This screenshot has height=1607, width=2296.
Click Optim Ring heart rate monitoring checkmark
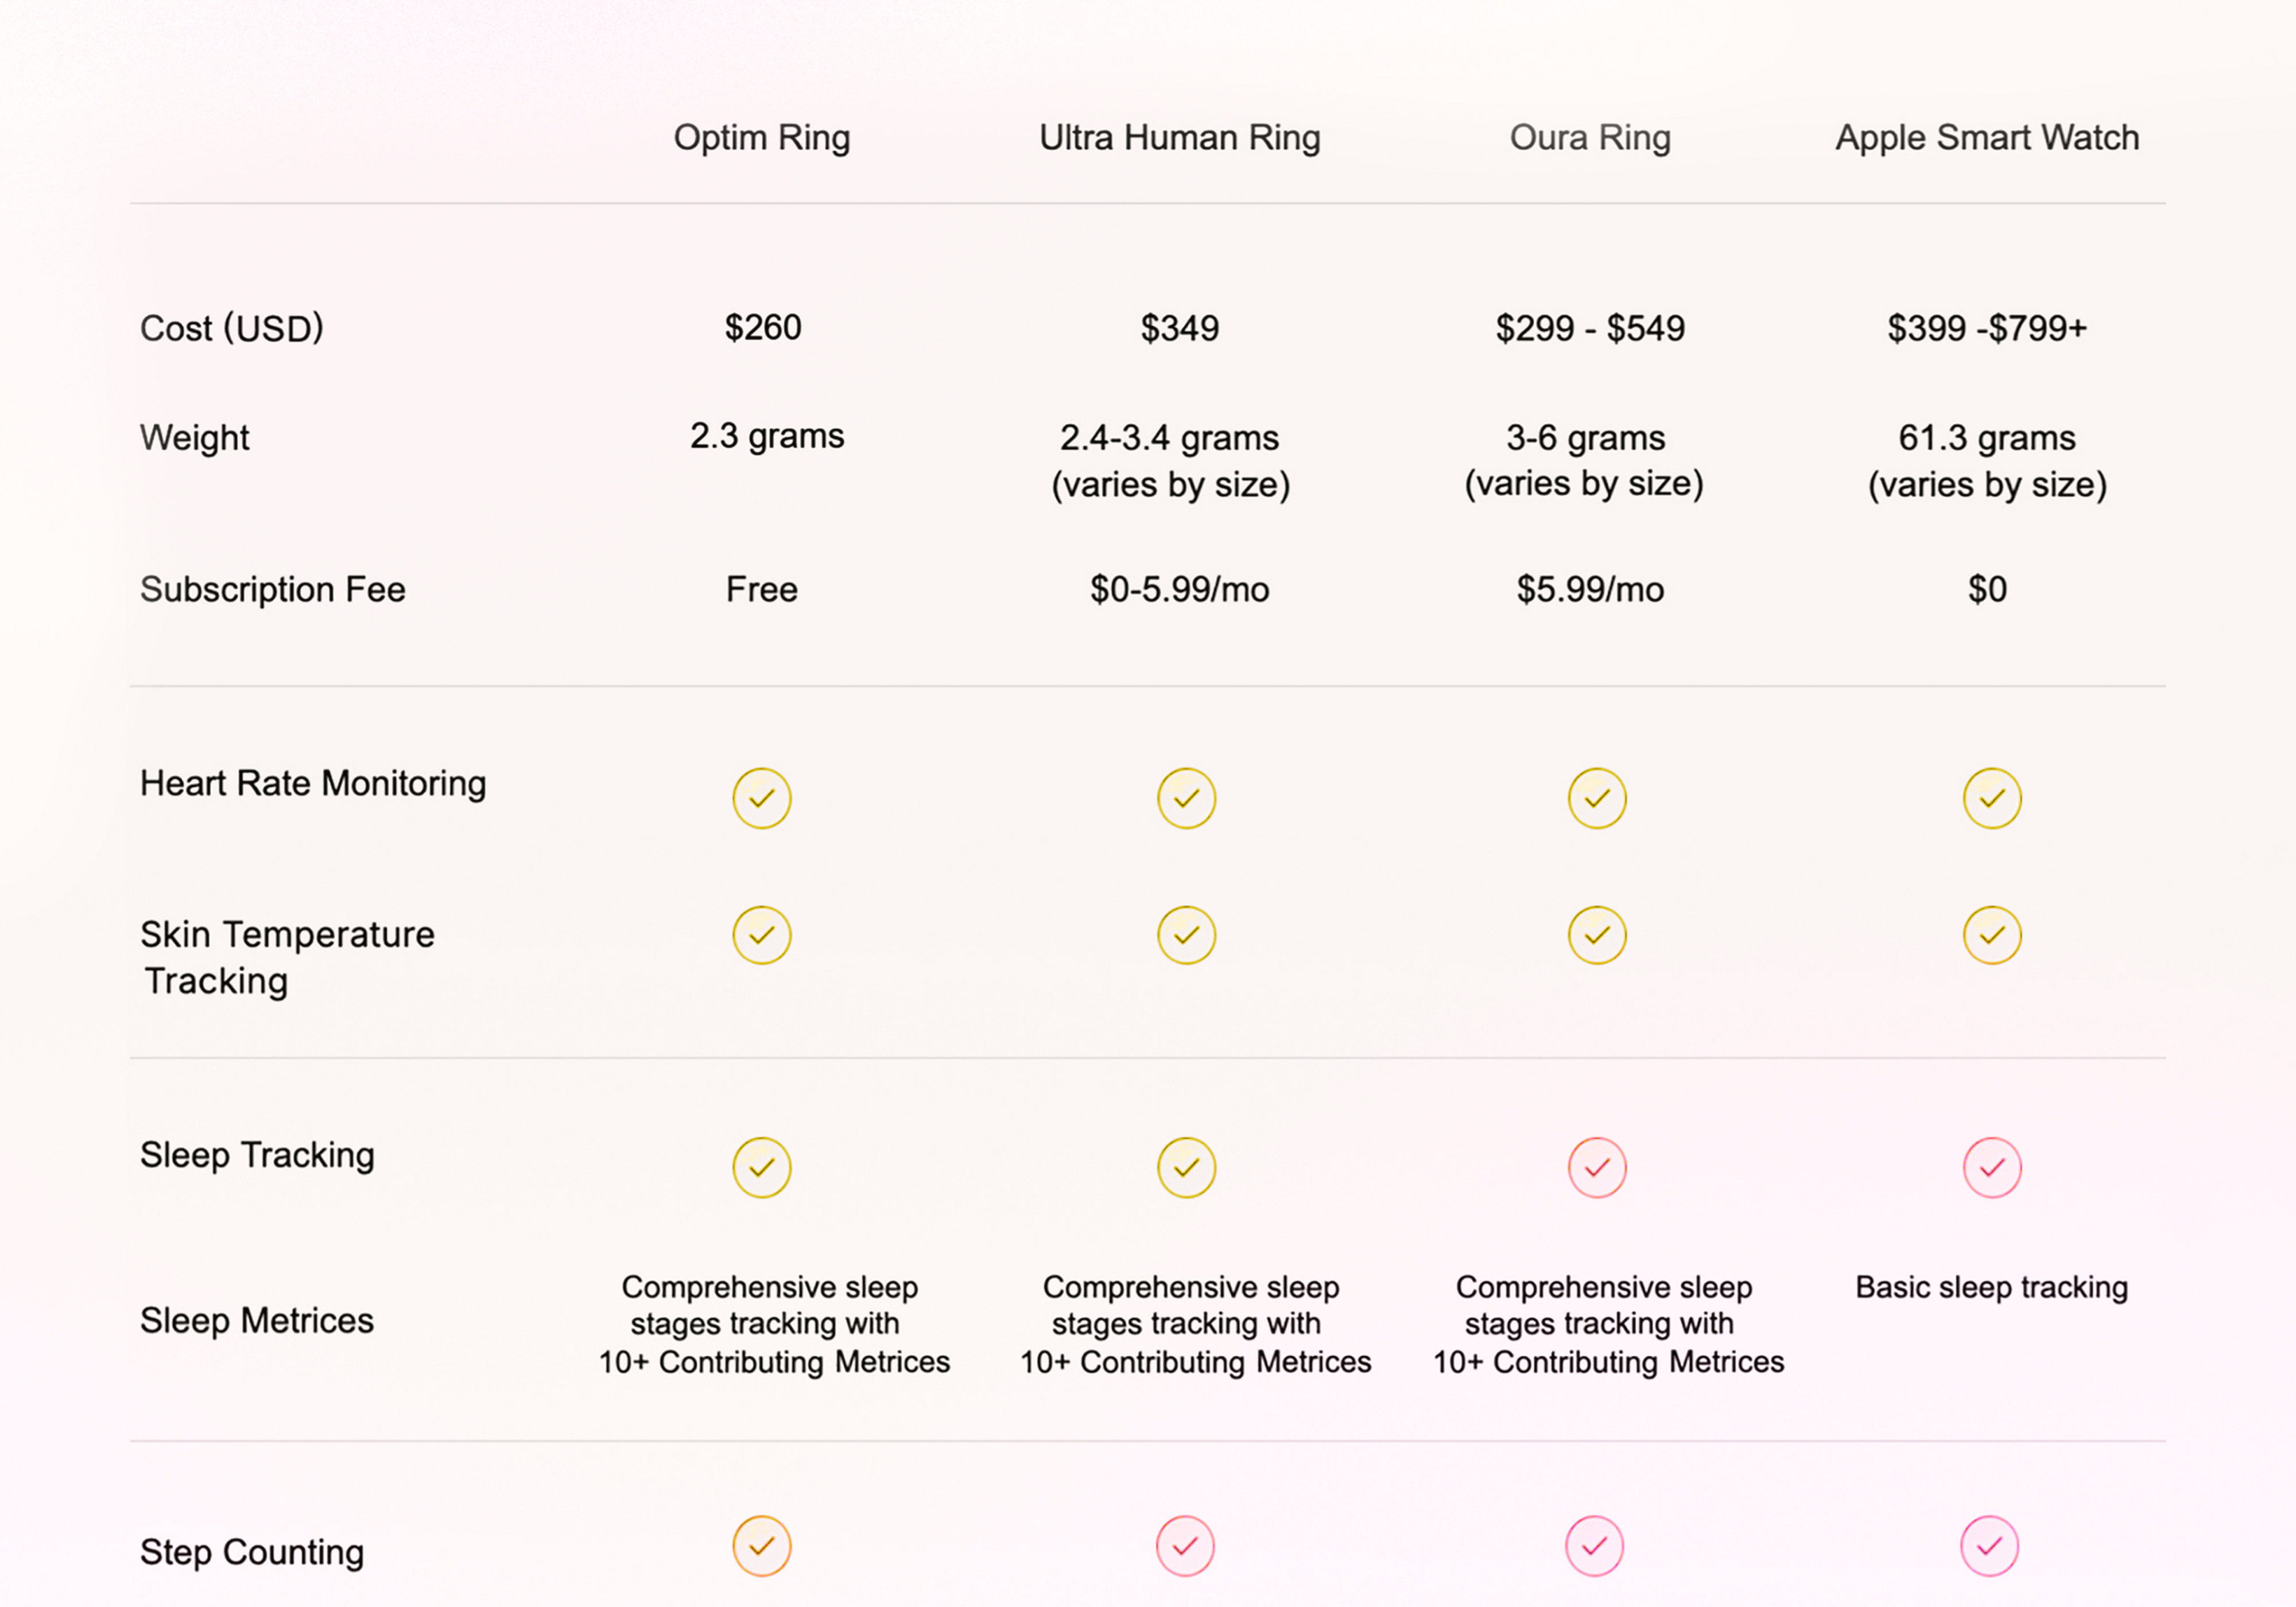point(762,798)
